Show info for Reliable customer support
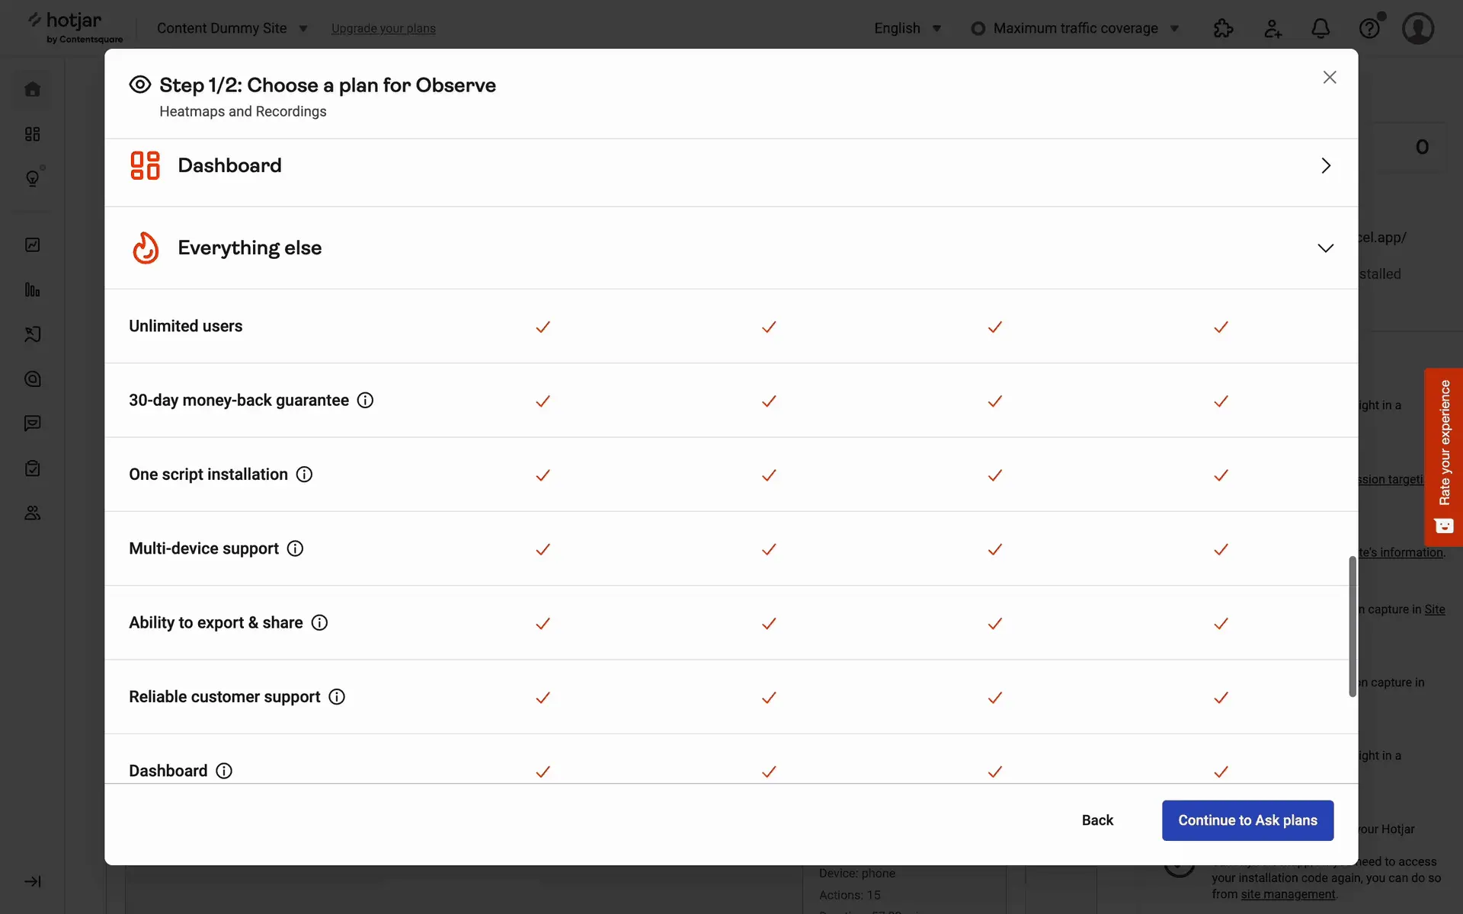This screenshot has height=914, width=1463. pos(337,697)
